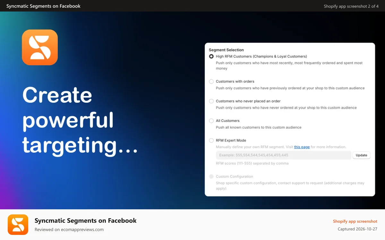
Task: Click 'Syncmatic Segments on Facebook' footer title
Action: pos(86,220)
